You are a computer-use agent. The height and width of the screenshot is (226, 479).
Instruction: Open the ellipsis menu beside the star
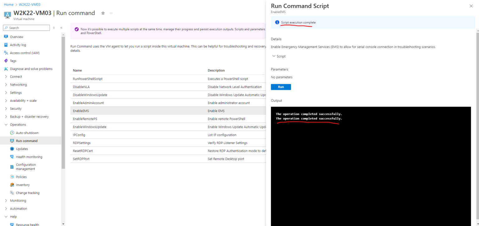[111, 13]
